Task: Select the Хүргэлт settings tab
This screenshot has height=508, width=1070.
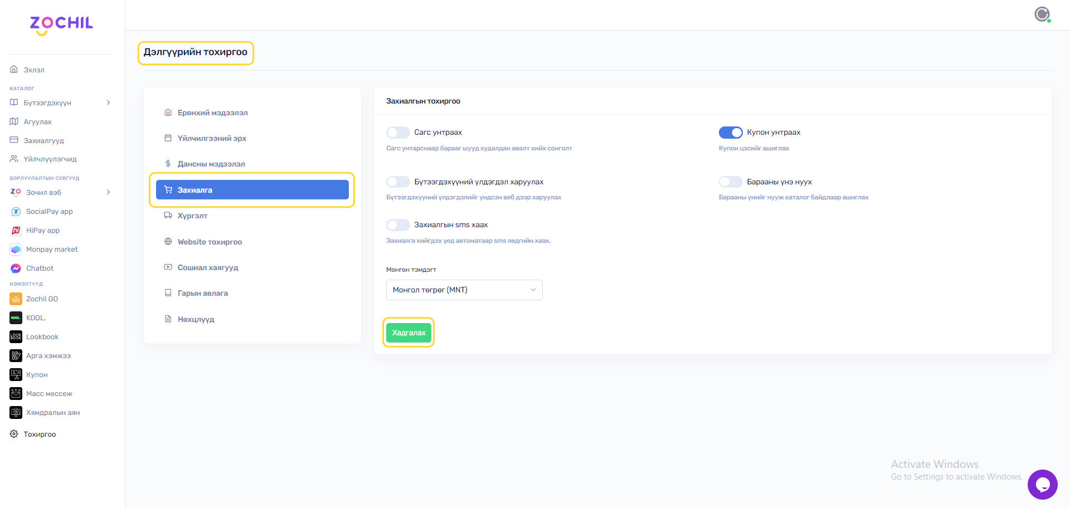Action: coord(192,216)
